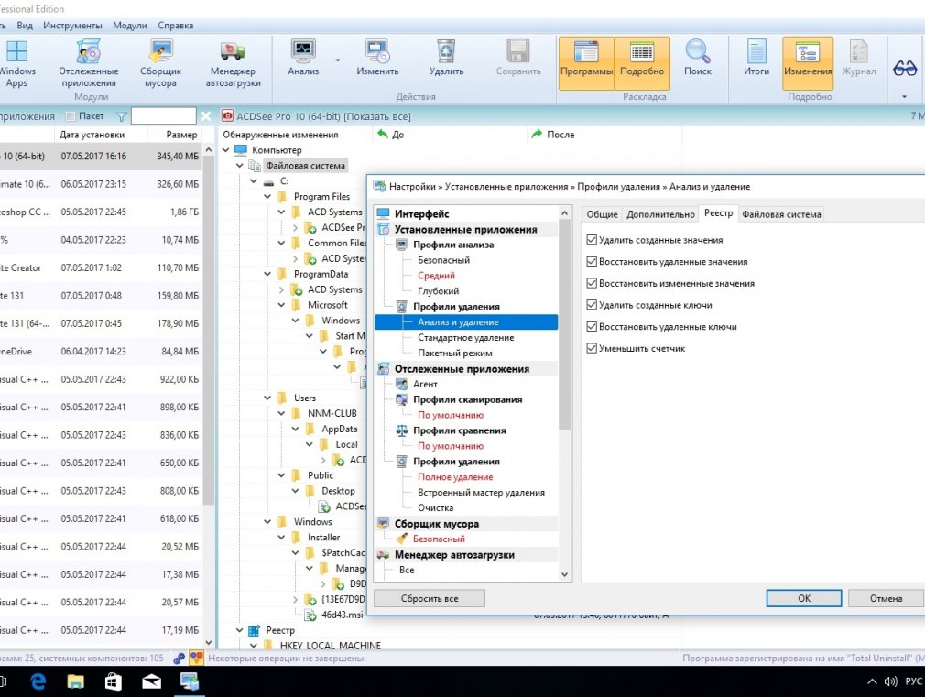Image resolution: width=925 pixels, height=697 pixels.
Task: Toggle the Подробно layout button
Action: point(642,62)
